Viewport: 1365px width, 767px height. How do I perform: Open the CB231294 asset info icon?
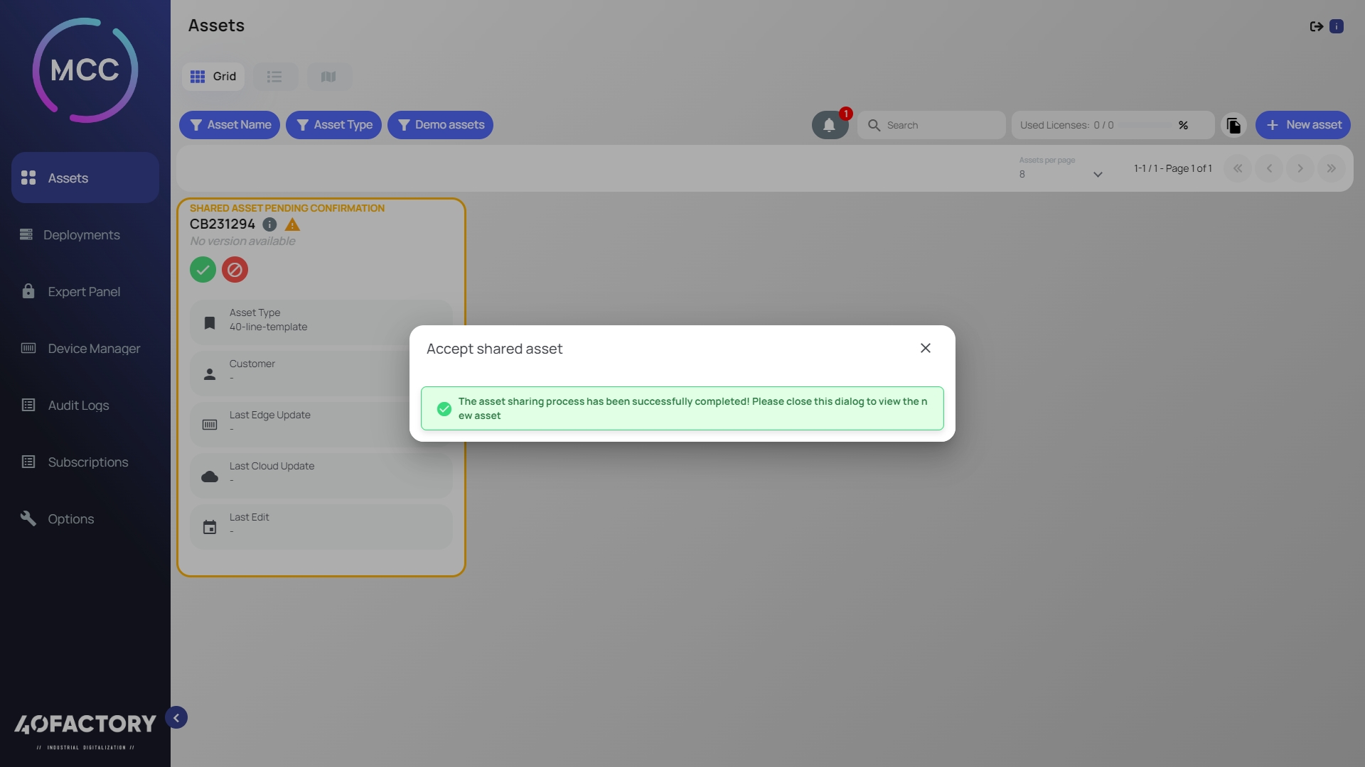point(269,224)
